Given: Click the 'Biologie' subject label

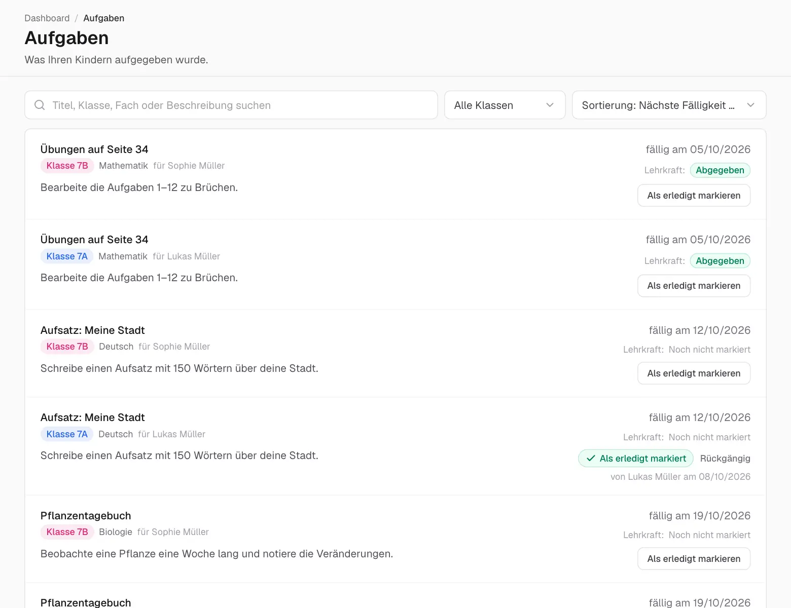Looking at the screenshot, I should (x=116, y=532).
